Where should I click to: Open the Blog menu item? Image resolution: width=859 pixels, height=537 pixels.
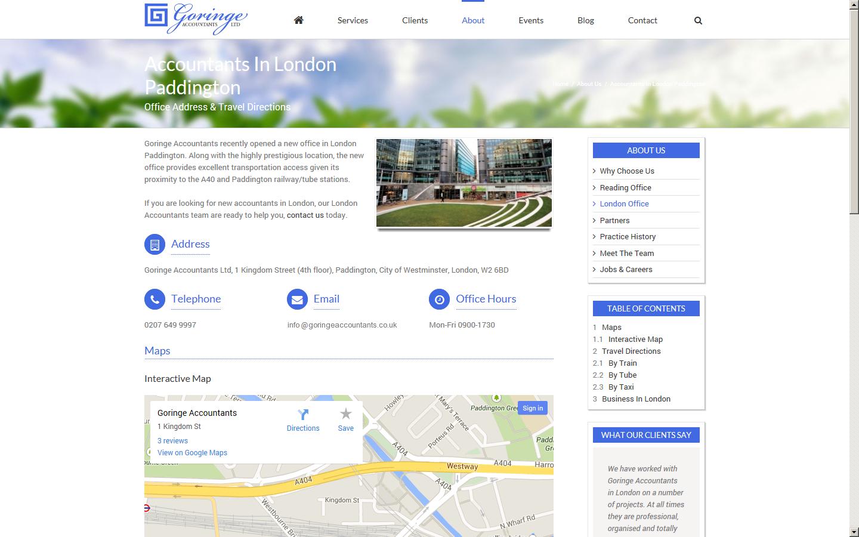click(585, 20)
